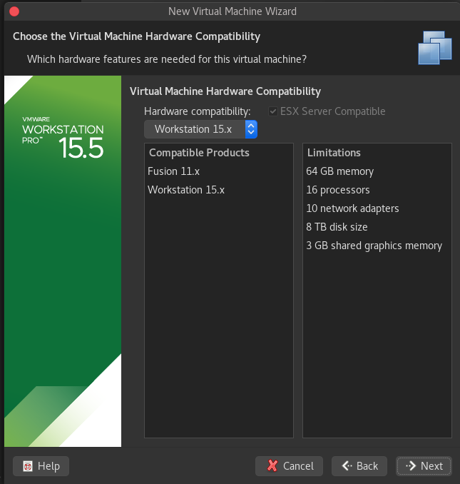
Task: Click the virtual machine stack icon
Action: (435, 48)
